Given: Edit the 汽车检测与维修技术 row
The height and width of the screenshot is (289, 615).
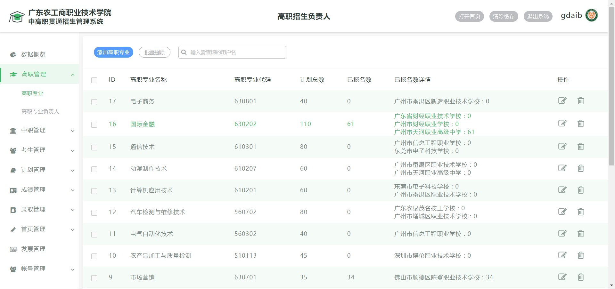Looking at the screenshot, I should tap(562, 212).
